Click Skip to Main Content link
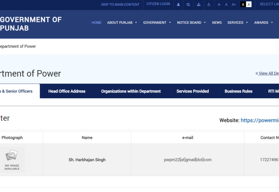 [x=120, y=4]
